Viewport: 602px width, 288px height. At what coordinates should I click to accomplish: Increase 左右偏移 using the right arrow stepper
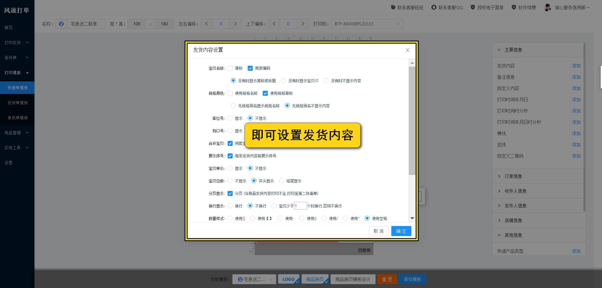(235, 23)
